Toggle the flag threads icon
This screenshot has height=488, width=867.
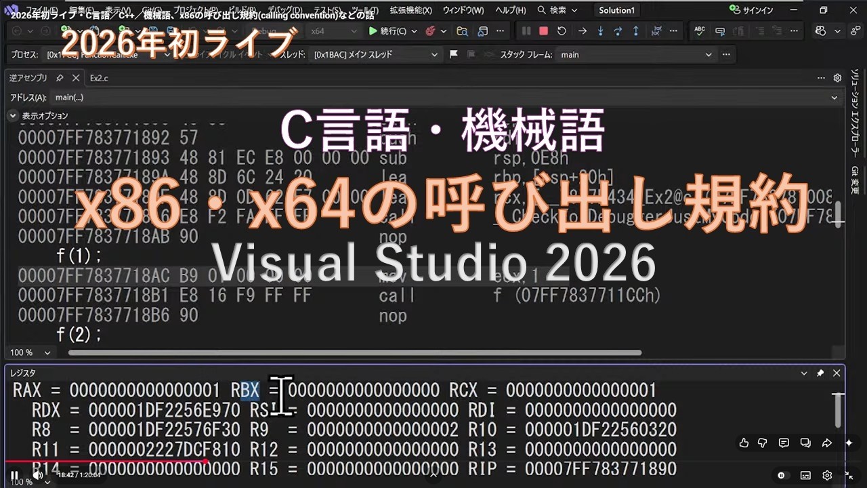click(x=454, y=54)
